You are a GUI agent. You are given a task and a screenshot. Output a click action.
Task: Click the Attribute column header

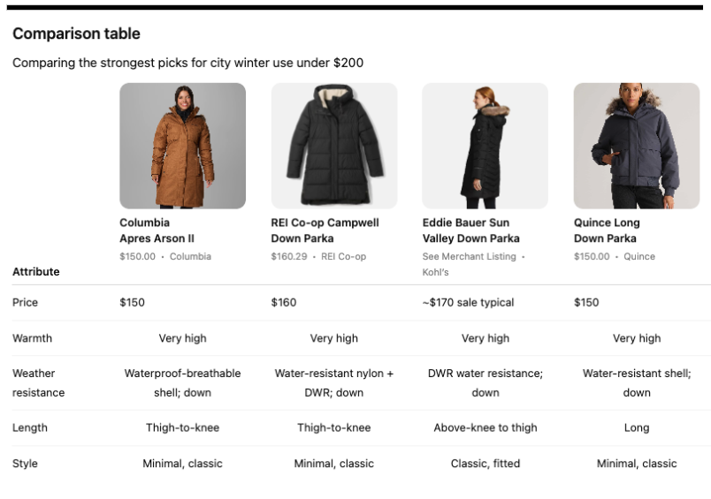pos(36,272)
